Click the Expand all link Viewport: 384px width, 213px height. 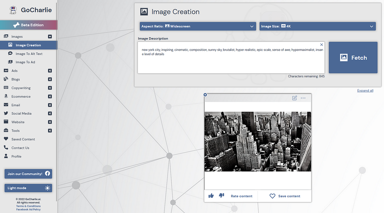(x=365, y=91)
